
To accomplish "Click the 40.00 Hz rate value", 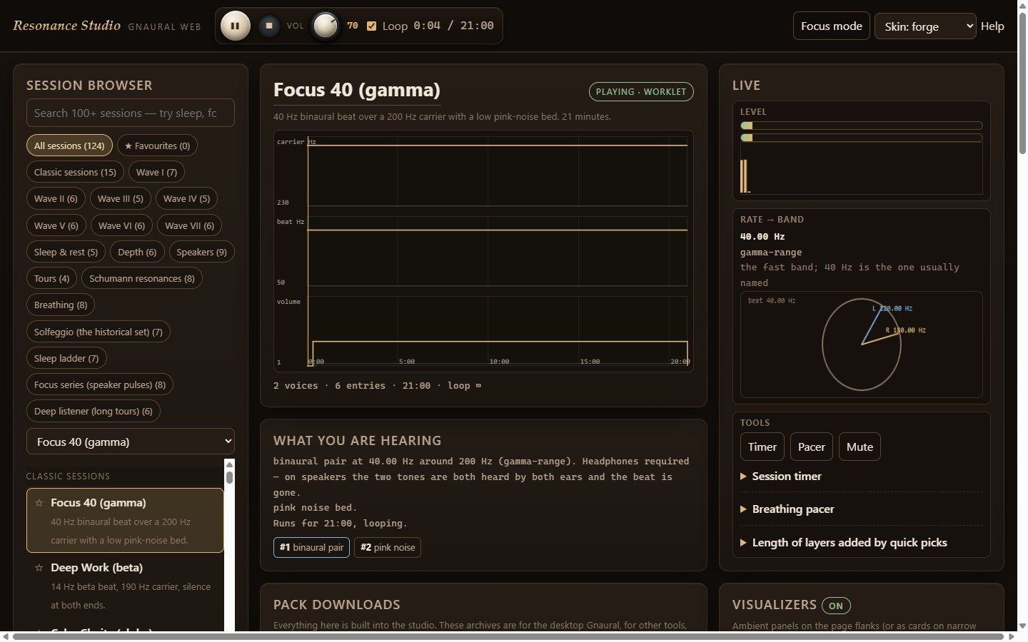I will click(x=762, y=236).
